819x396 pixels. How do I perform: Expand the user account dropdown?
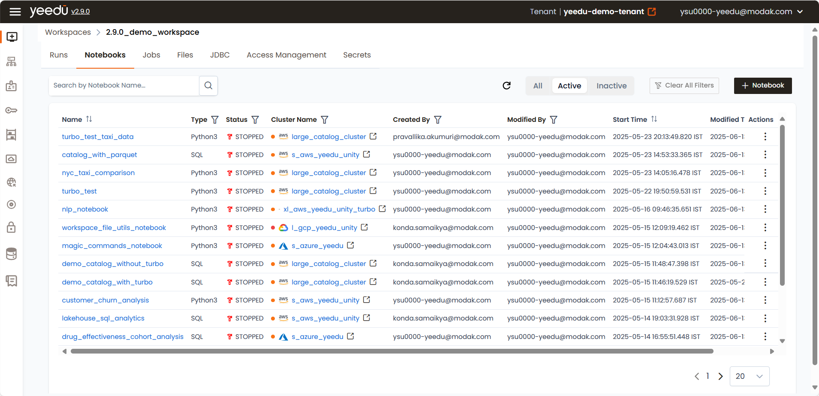(800, 12)
